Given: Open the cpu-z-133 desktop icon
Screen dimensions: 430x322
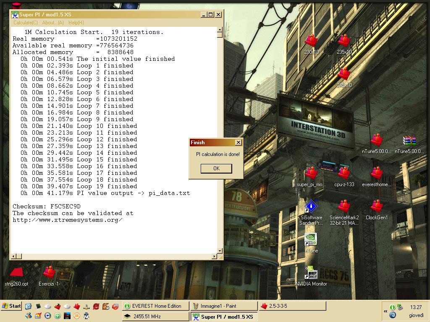Looking at the screenshot, I should [x=344, y=177].
